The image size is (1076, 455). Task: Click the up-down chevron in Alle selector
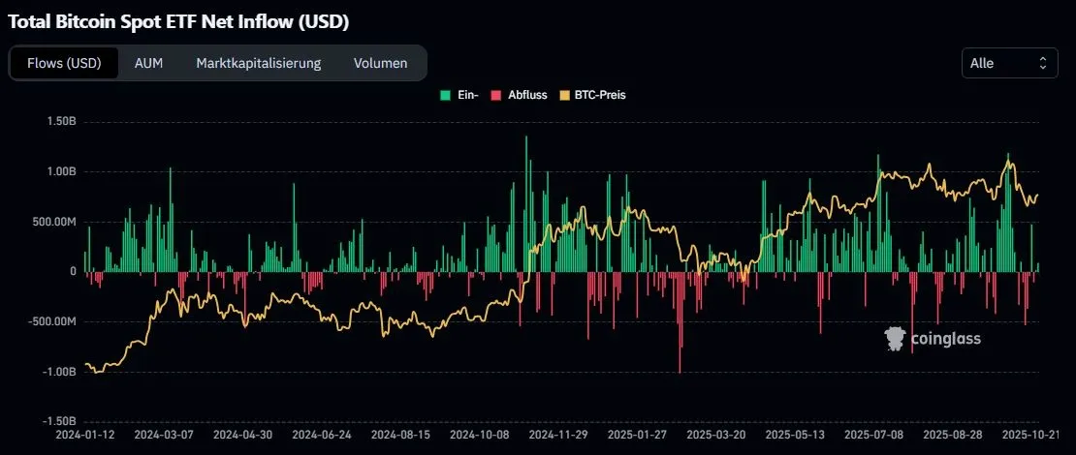click(x=1043, y=63)
